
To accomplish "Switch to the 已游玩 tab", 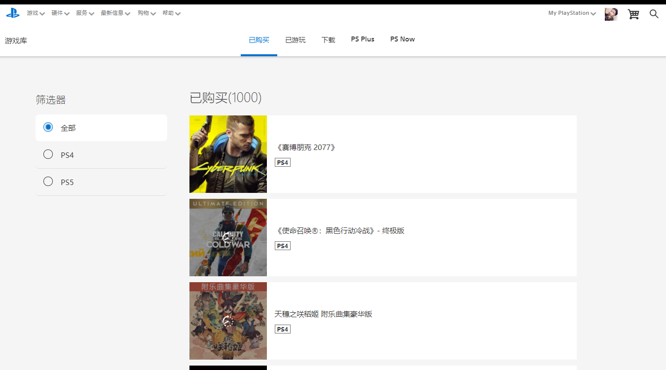I will coord(296,40).
